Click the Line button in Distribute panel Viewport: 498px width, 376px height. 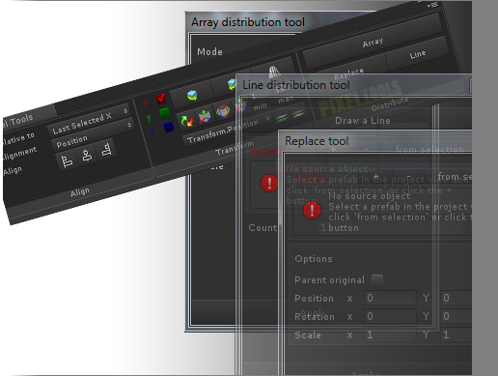[417, 54]
